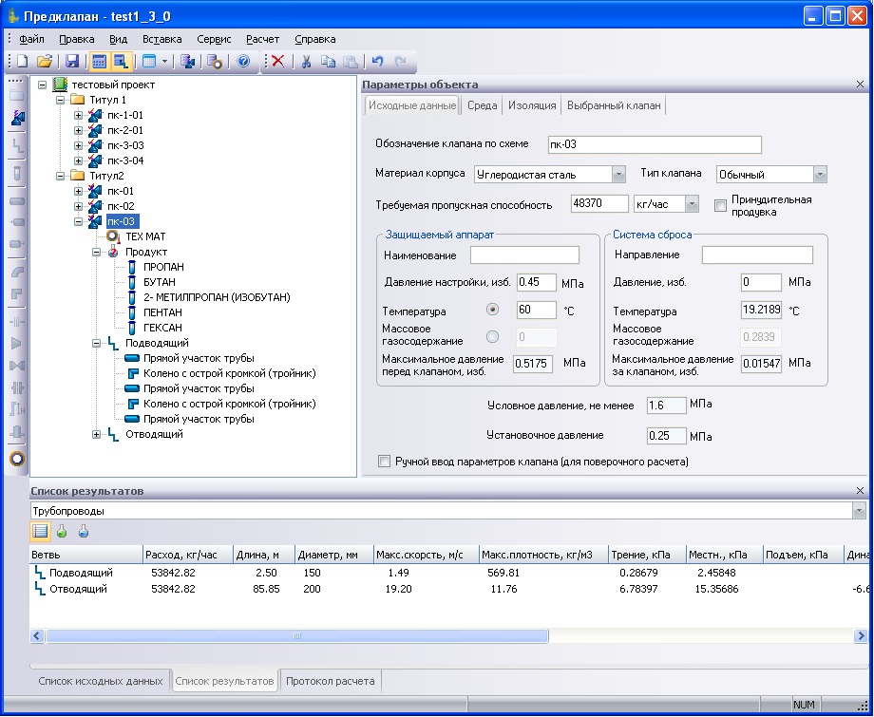Open the Тип клапана dropdown
The image size is (874, 717).
point(820,175)
